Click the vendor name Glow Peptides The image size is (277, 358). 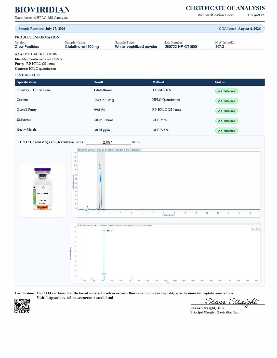[x=27, y=47]
